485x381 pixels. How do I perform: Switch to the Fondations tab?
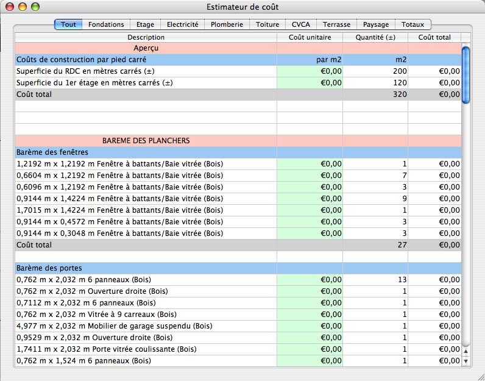(106, 24)
